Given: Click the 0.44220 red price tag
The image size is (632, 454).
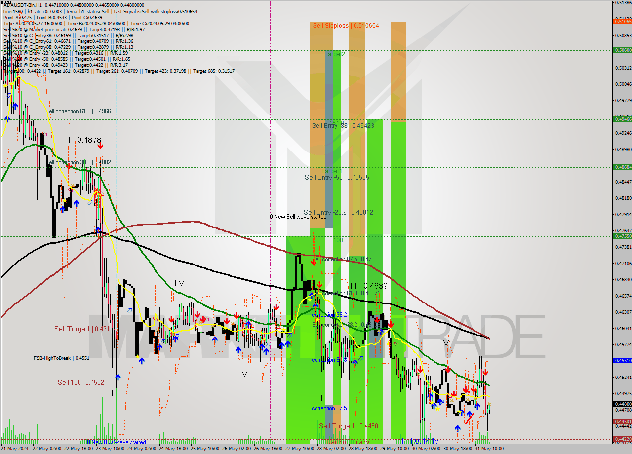Looking at the screenshot, I should pyautogui.click(x=622, y=439).
